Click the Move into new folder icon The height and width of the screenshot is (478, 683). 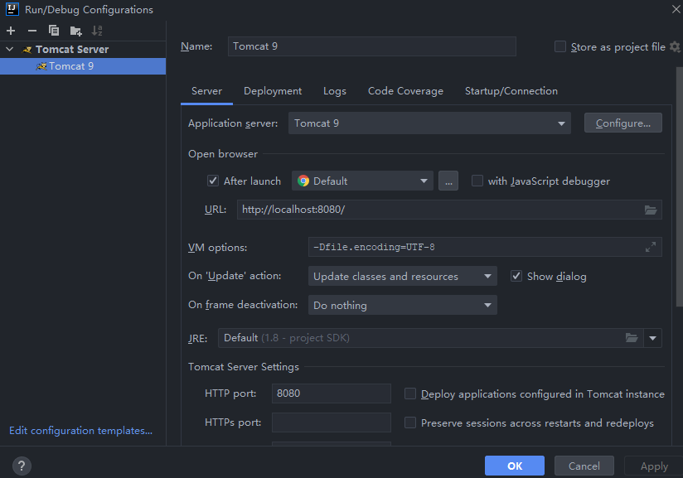coord(75,31)
